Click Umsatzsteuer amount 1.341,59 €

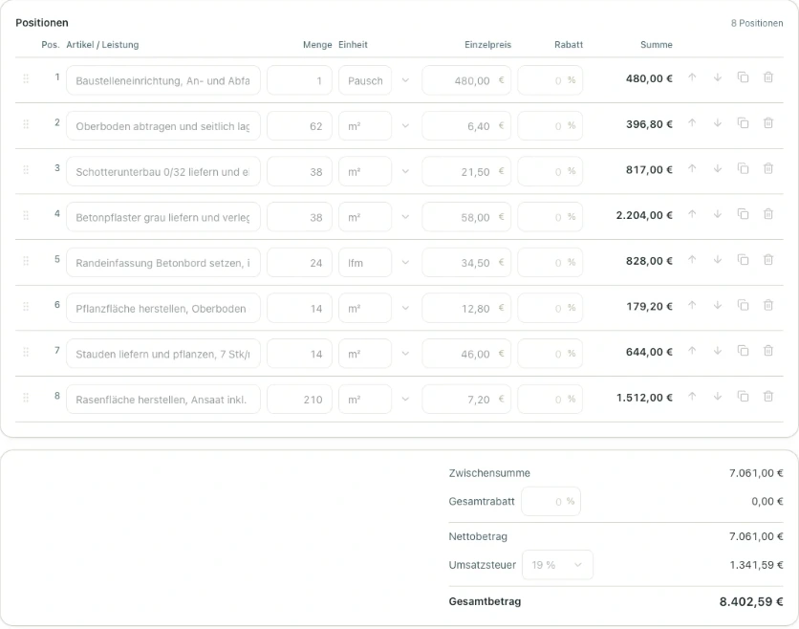(756, 565)
